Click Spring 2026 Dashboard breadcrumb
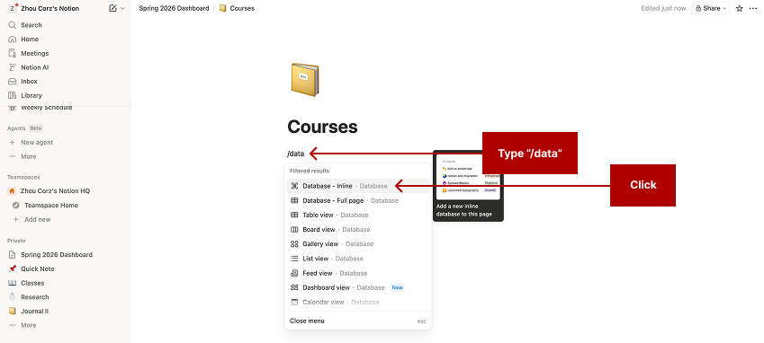 pyautogui.click(x=174, y=8)
